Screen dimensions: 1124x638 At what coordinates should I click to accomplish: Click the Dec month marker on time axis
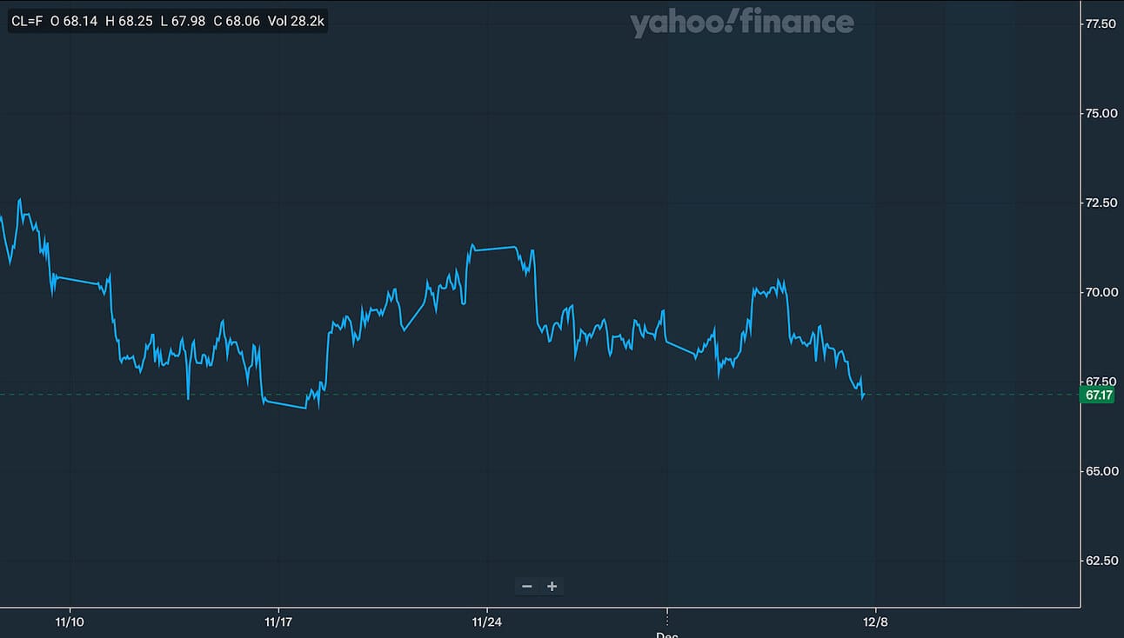[x=666, y=635]
